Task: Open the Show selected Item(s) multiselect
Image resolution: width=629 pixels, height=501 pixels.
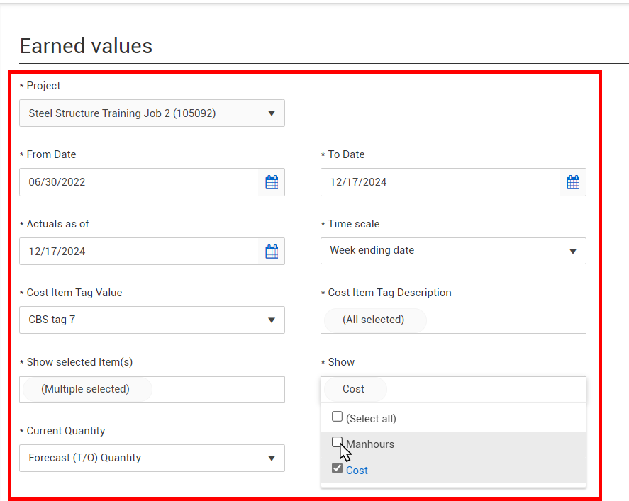Action: point(152,389)
